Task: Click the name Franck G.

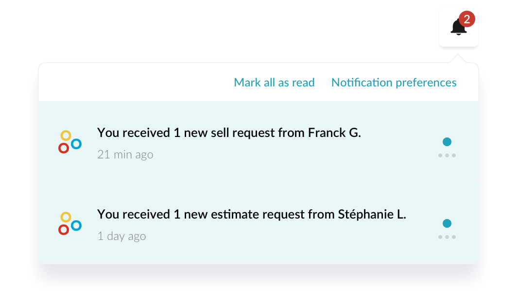Action: 334,133
